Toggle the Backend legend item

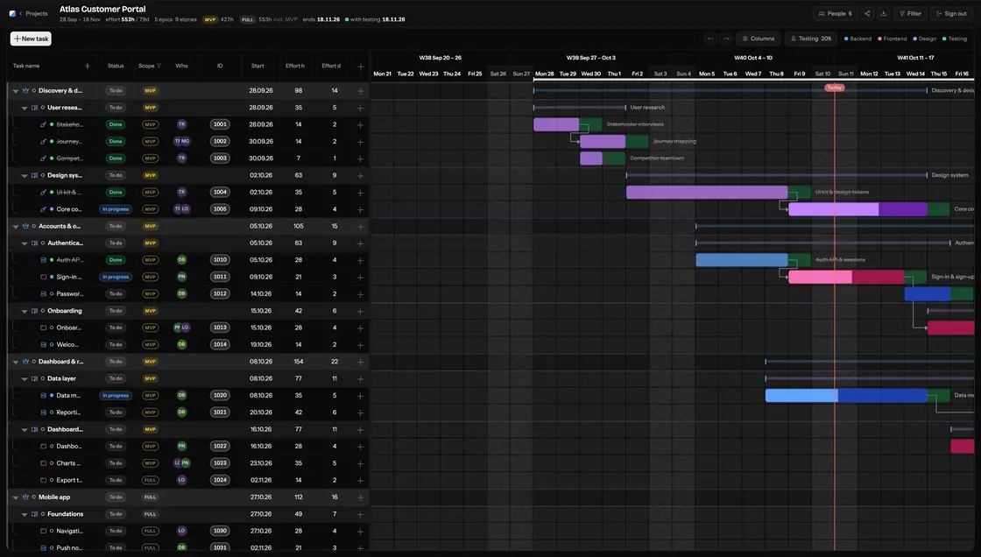click(x=857, y=39)
